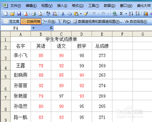
Task: Open the 文件(F) menu
Action: (x=16, y=5)
